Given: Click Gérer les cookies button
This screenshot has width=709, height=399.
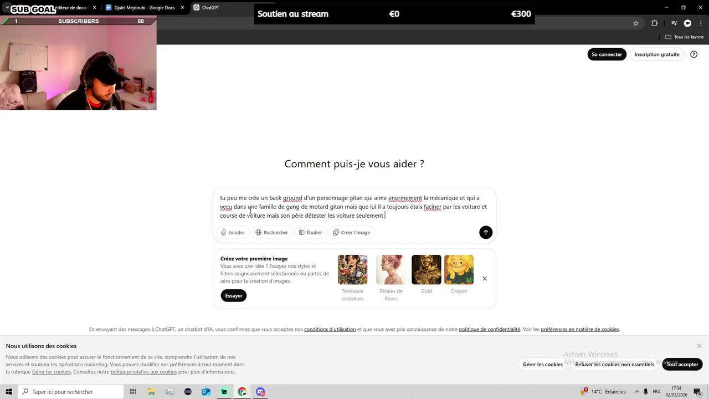Looking at the screenshot, I should coord(543,364).
